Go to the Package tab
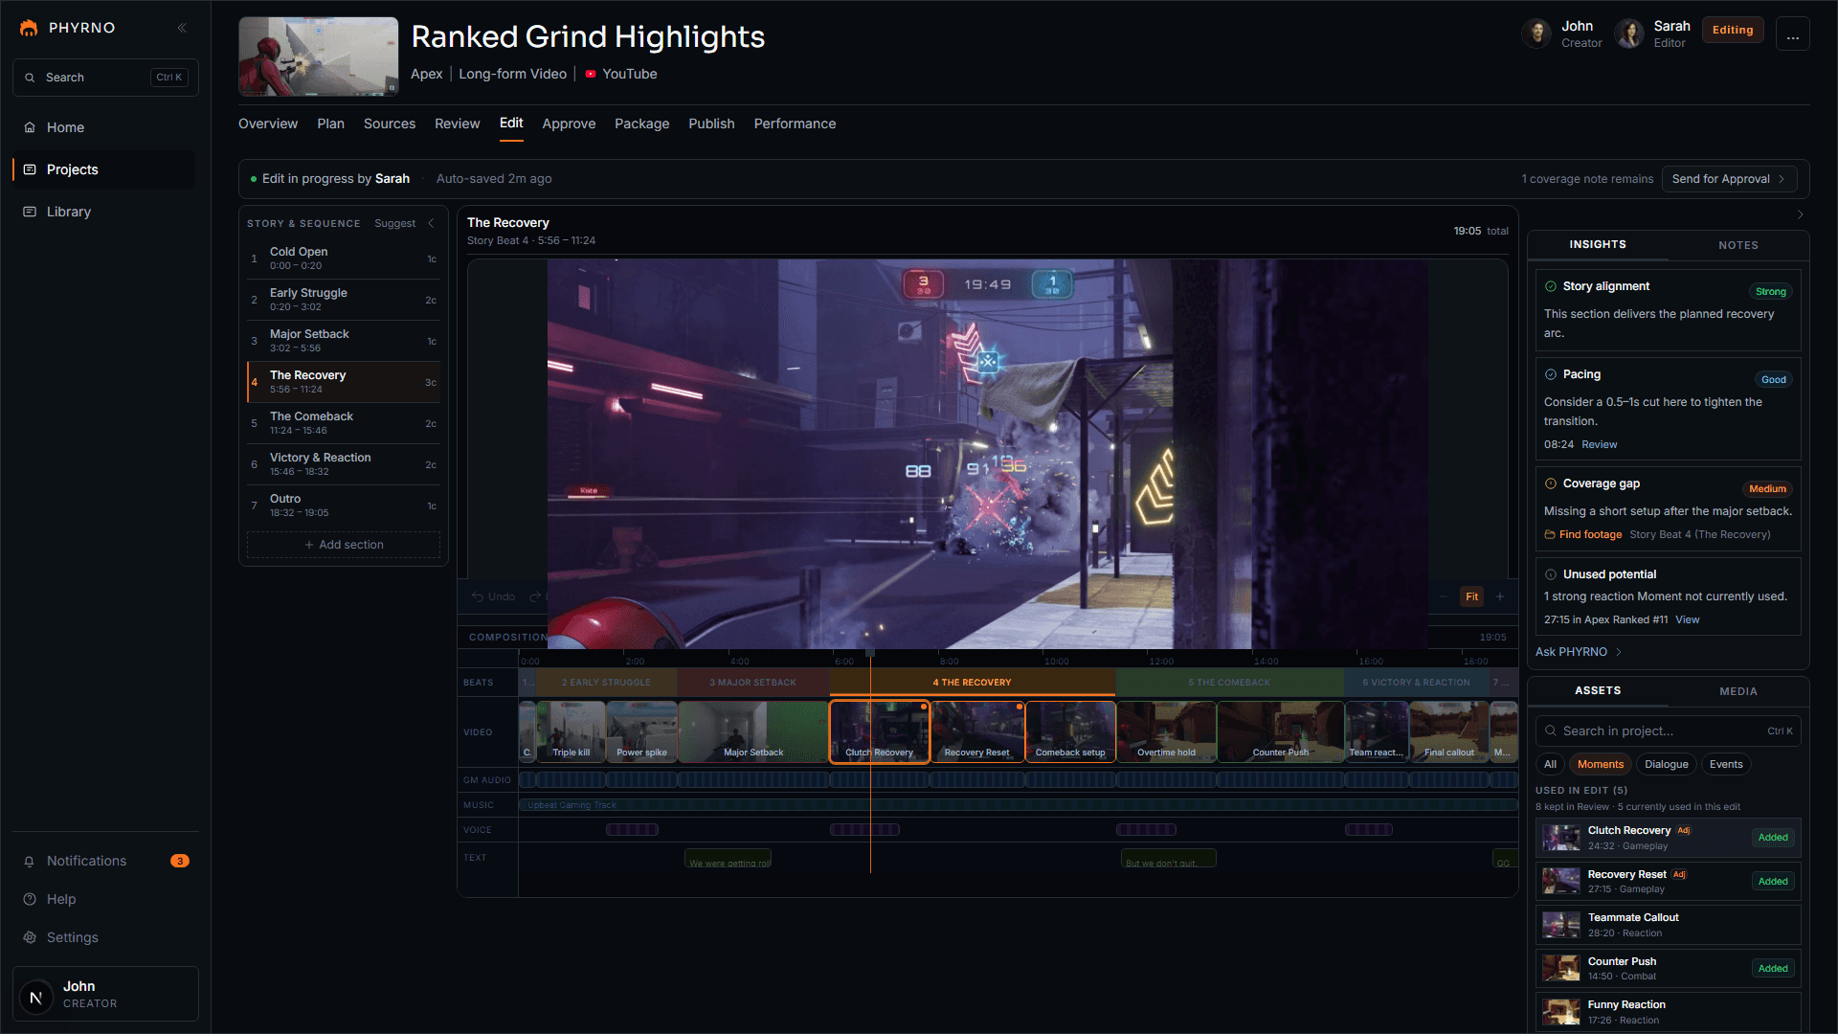Screen dimensions: 1838x1034 pos(641,124)
